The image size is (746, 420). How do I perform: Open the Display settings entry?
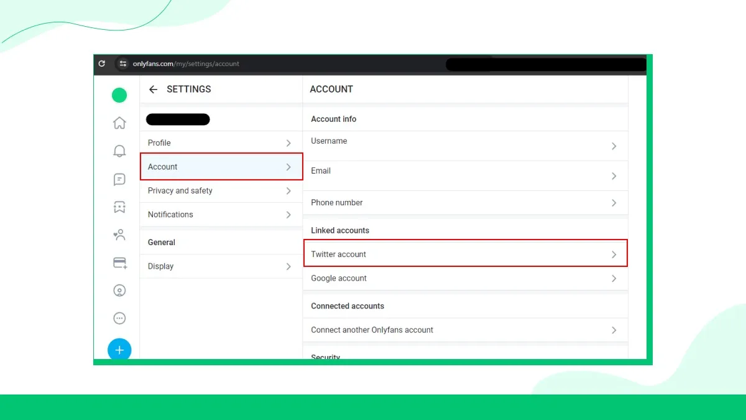tap(221, 266)
